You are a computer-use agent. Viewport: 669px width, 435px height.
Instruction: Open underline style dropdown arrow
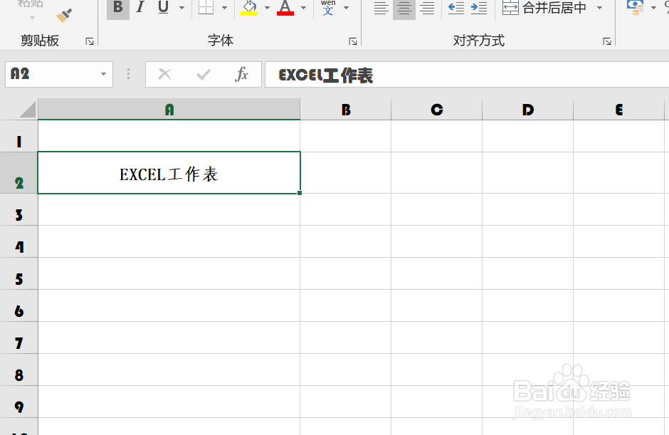click(x=181, y=8)
